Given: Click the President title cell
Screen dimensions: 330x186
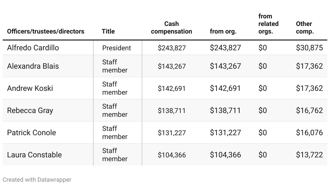Looking at the screenshot, I should (117, 48).
